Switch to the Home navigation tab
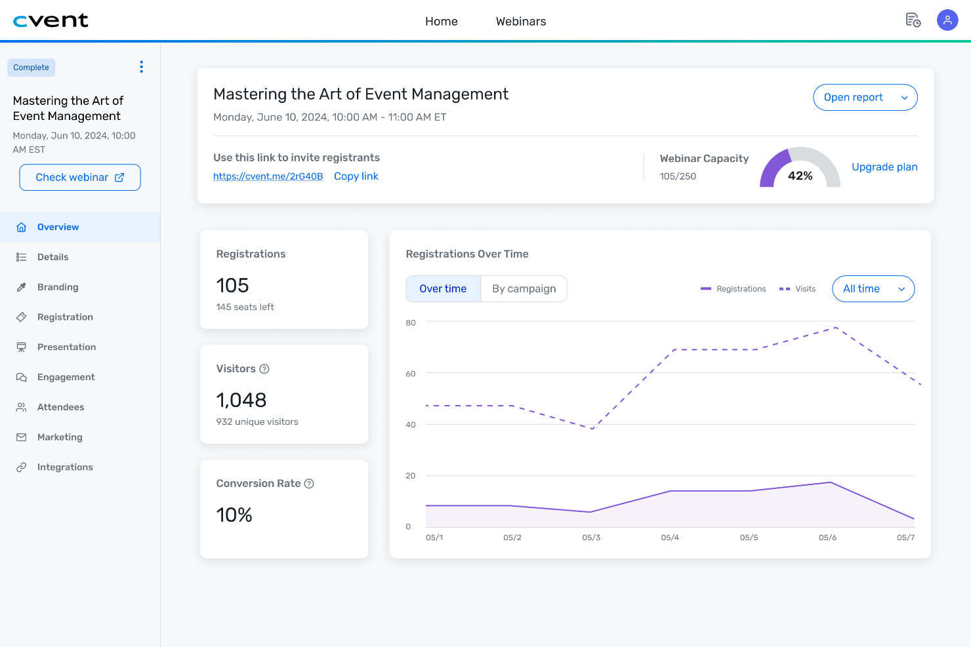The width and height of the screenshot is (971, 647). pyautogui.click(x=442, y=21)
